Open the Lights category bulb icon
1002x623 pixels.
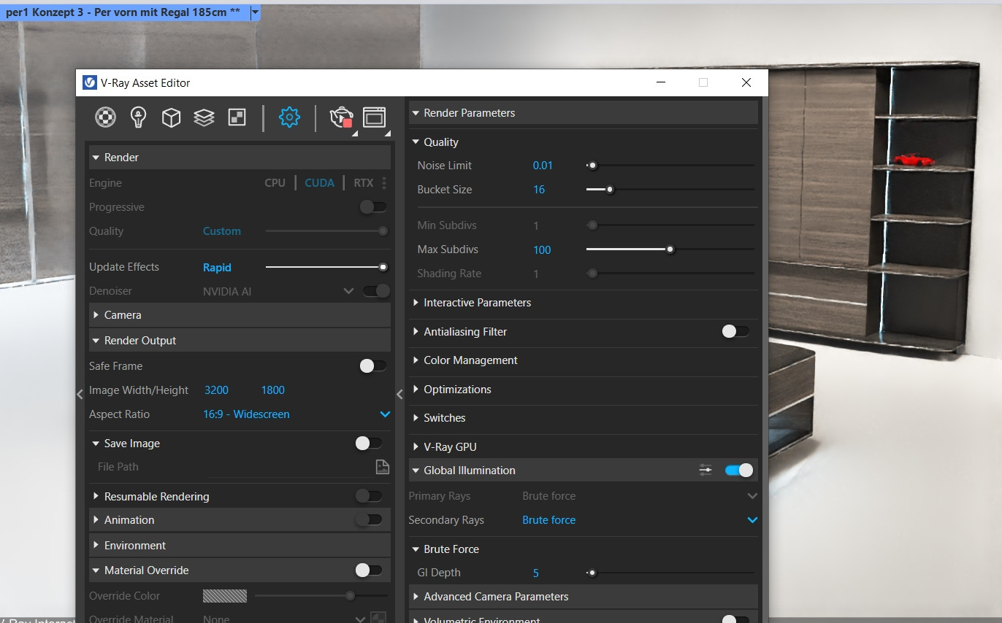139,117
